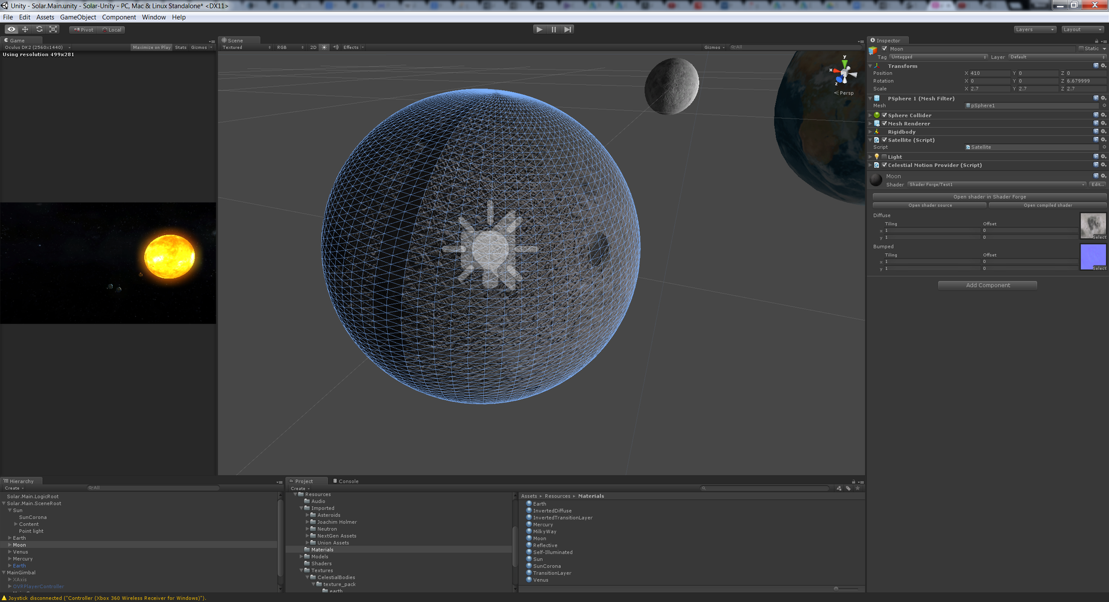Open the RGB render mode dropdown
The height and width of the screenshot is (602, 1109).
[290, 47]
